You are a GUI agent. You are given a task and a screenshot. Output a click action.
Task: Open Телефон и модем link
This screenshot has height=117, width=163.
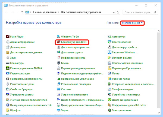tap(123, 90)
